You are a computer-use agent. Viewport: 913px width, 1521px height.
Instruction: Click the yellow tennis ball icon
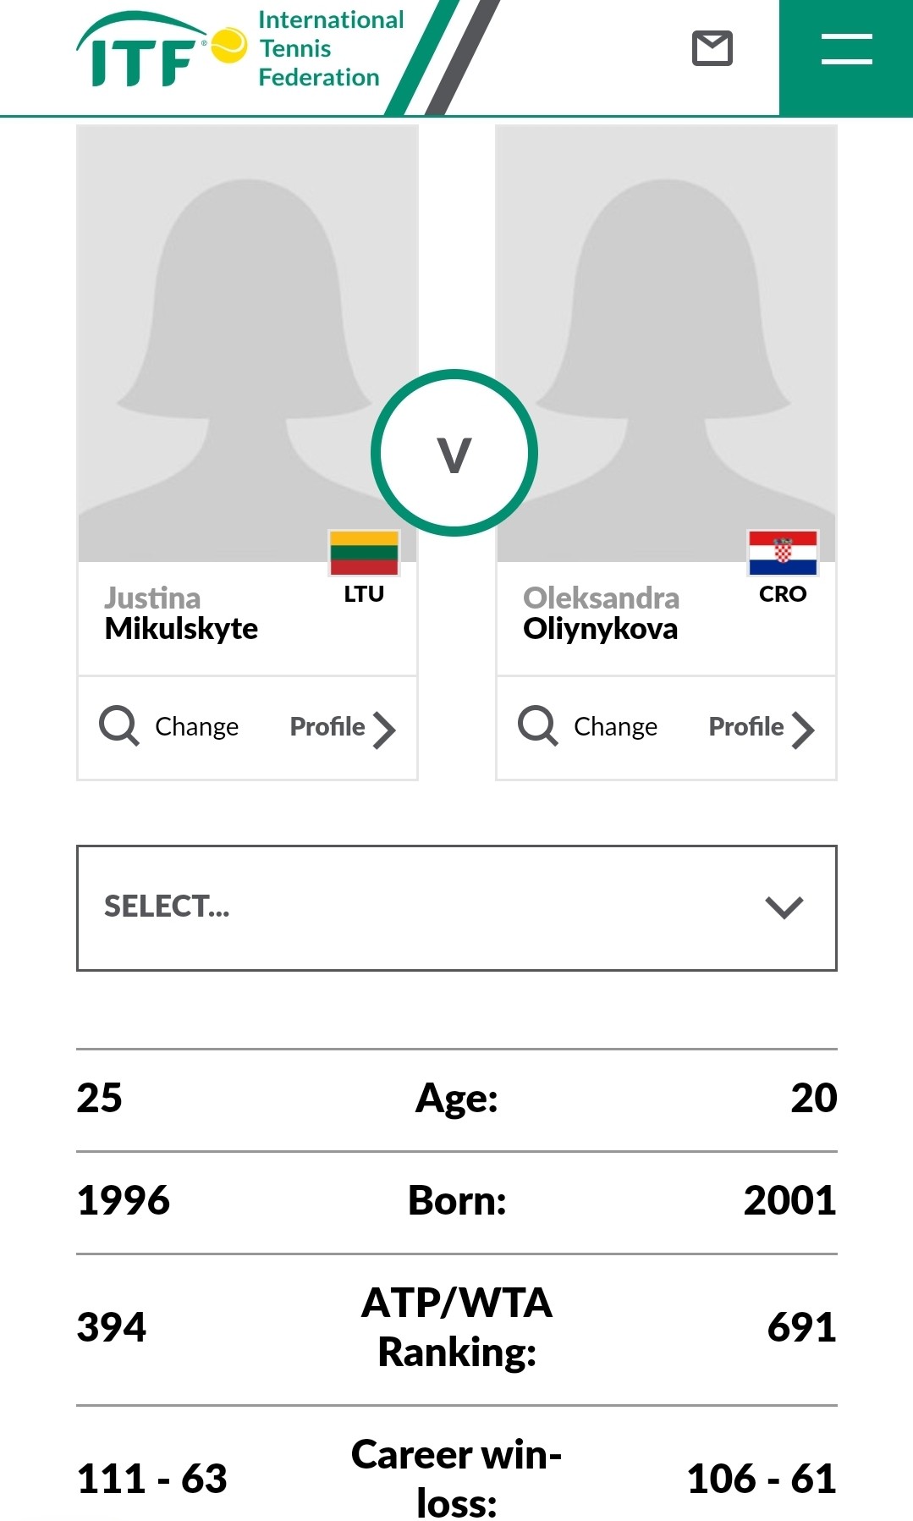pyautogui.click(x=228, y=46)
